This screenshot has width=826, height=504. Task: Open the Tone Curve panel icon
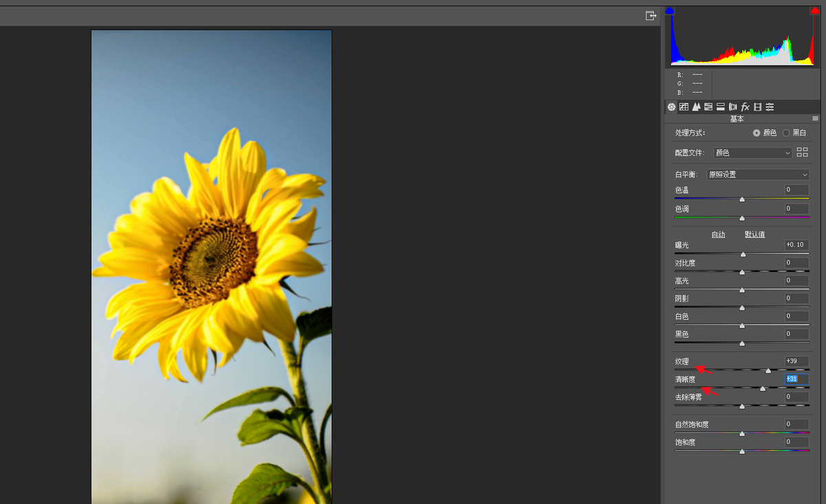684,107
